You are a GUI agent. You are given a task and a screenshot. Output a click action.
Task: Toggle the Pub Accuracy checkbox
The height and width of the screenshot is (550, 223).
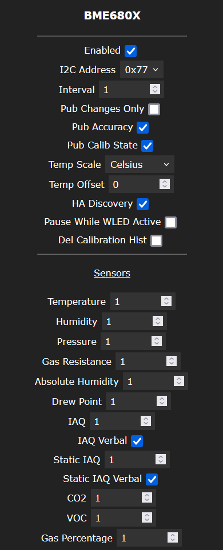(142, 127)
